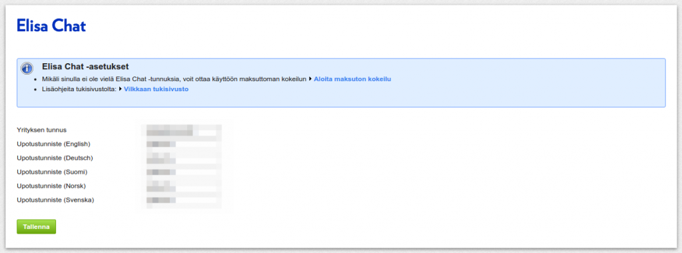This screenshot has height=253, width=682.
Task: Click the Upotustunniste (Norsk) label
Action: tap(51, 186)
